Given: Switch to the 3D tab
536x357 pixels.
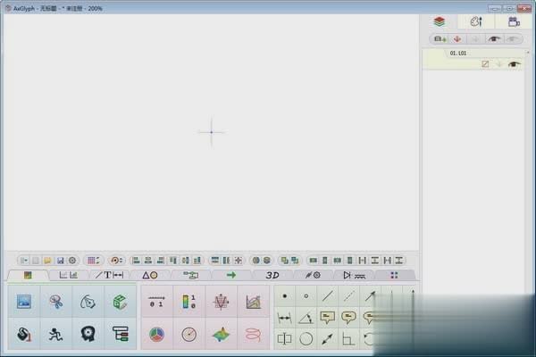Looking at the screenshot, I should click(272, 275).
